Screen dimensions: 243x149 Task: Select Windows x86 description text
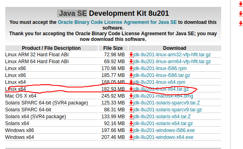pos(19,130)
